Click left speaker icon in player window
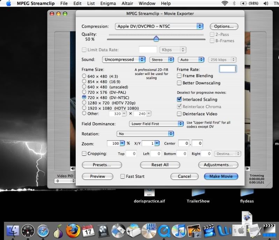Screen dimensions: 279x240 click(x=73, y=168)
